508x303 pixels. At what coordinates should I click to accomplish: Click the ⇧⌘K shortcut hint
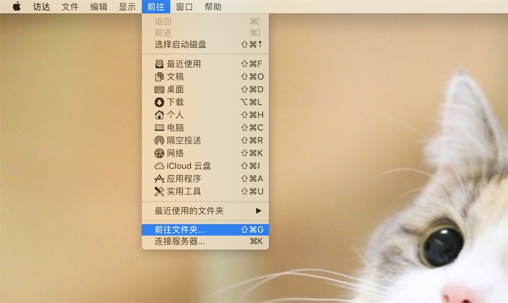[252, 153]
